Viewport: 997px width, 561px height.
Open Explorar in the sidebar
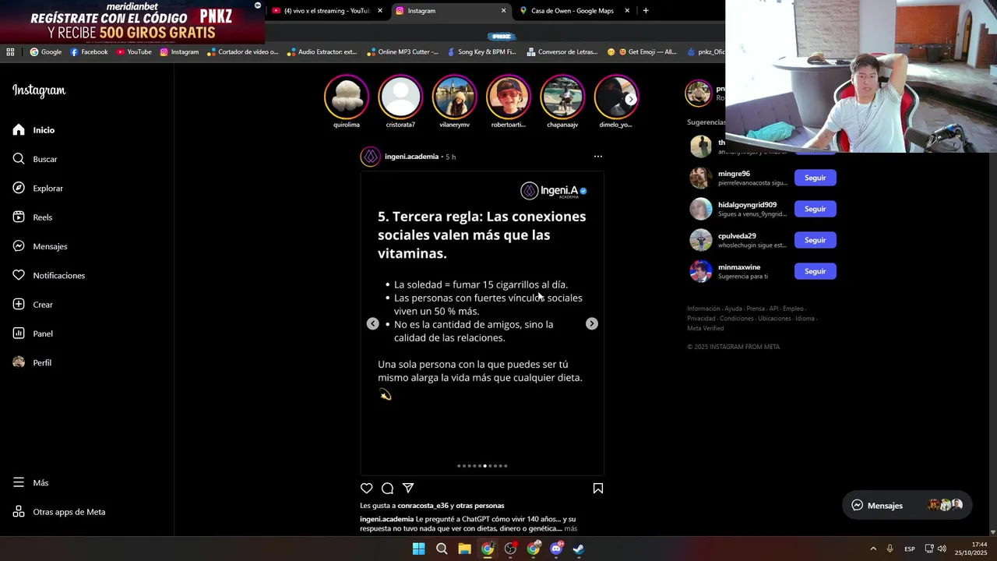click(38, 189)
